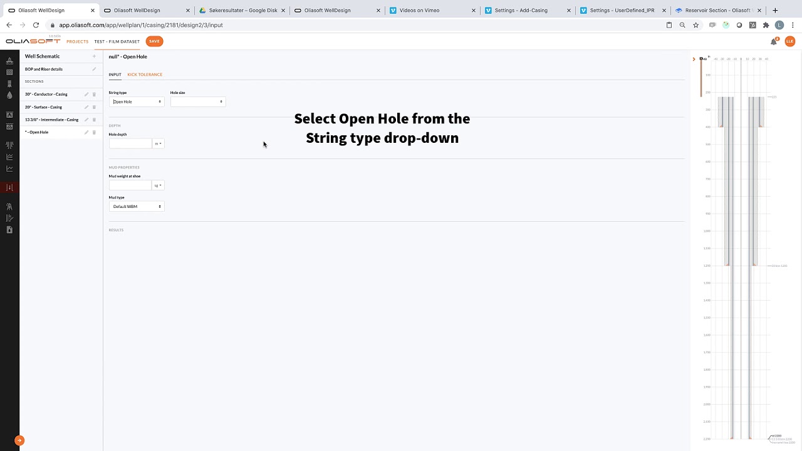The image size is (802, 451).
Task: Open the notifications bell
Action: (x=774, y=41)
